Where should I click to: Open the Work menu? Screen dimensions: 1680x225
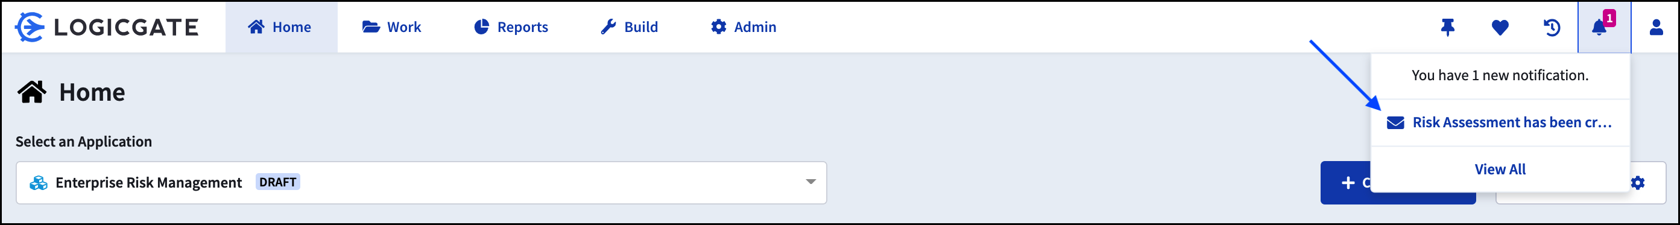point(392,27)
